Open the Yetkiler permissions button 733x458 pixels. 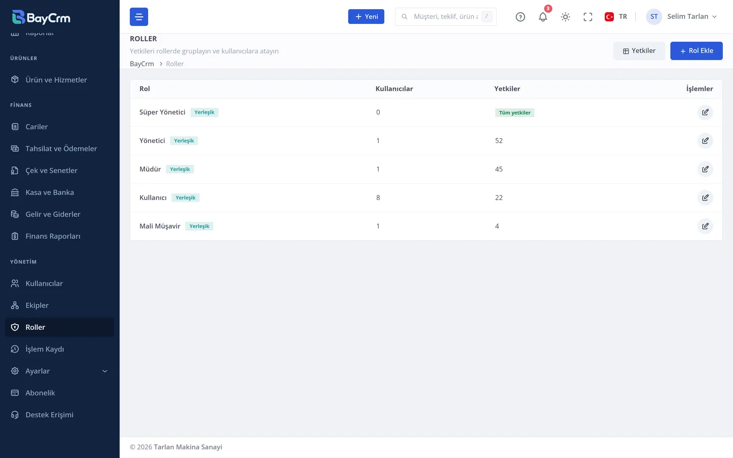(639, 51)
